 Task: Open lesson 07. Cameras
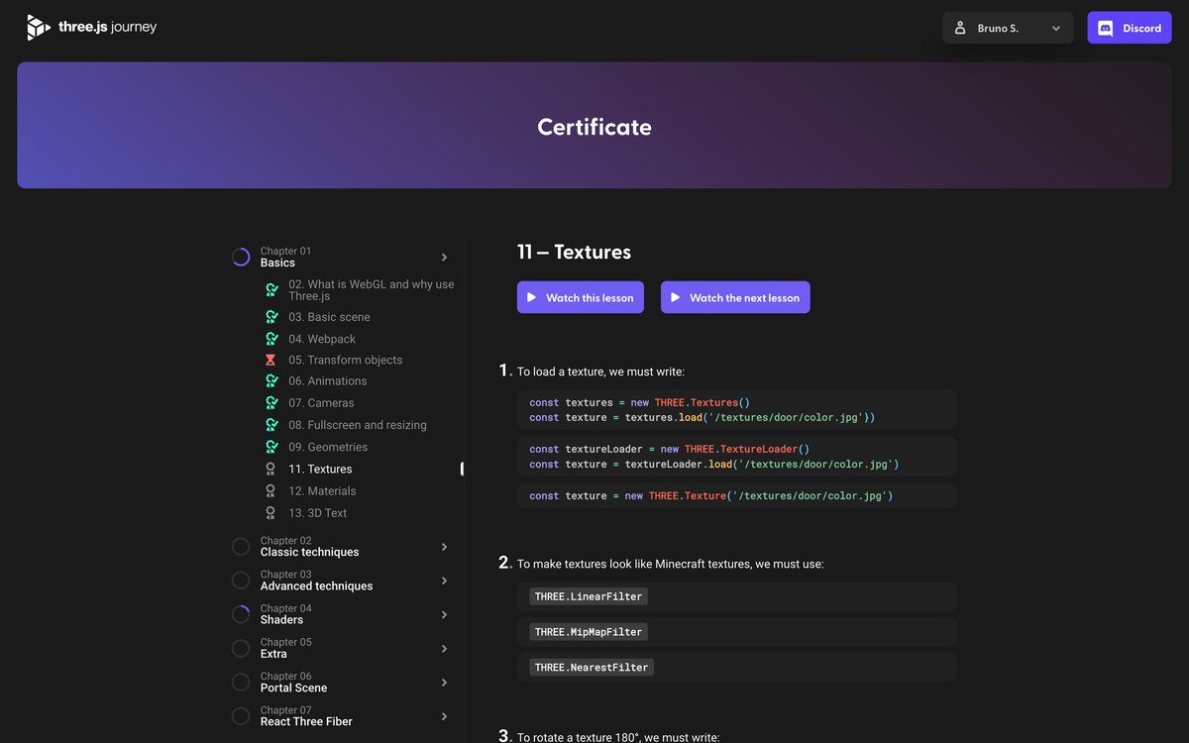321,403
